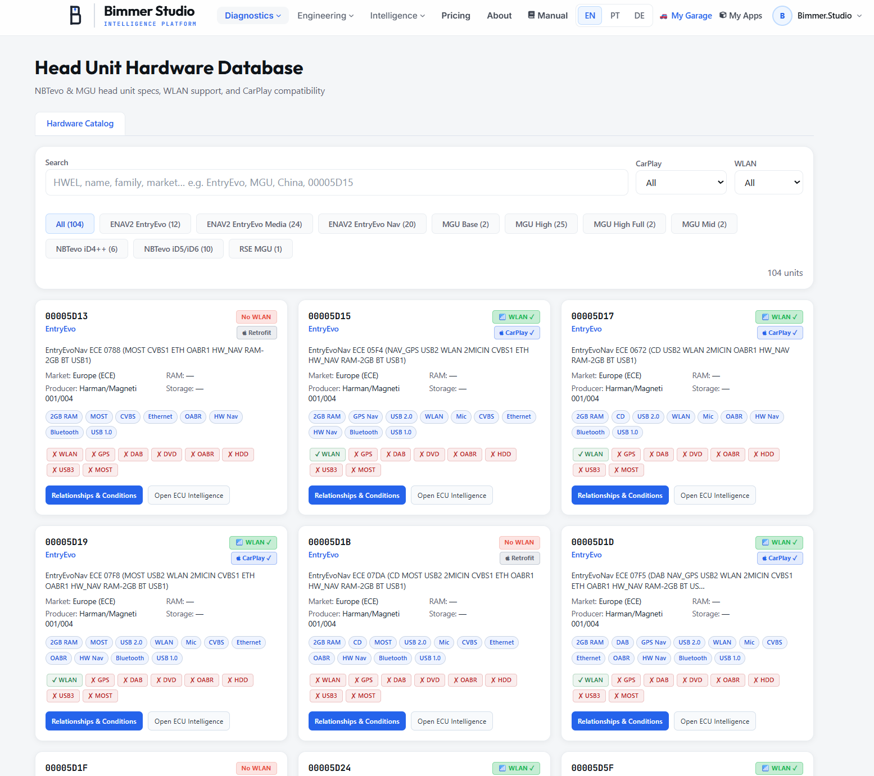Screen dimensions: 874x776
Task: Click the 00005D1B hardware ID heading
Action: click(x=329, y=542)
